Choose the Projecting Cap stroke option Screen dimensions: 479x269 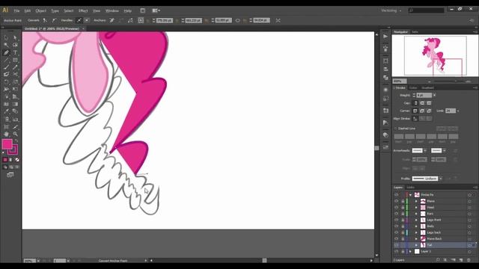point(429,103)
